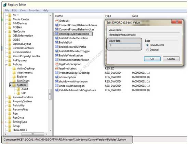Select the ActiveDesktop key

click(26, 69)
